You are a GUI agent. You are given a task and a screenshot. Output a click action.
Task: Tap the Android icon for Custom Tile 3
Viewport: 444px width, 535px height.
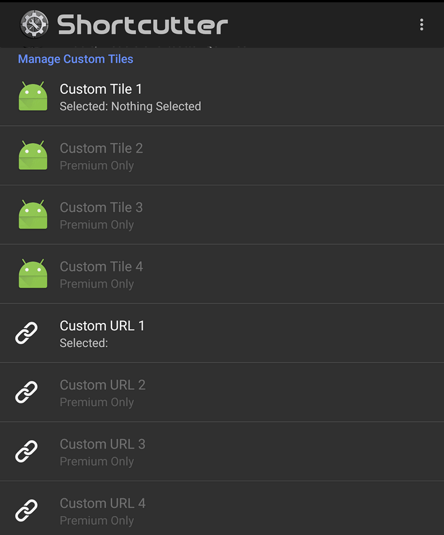pos(33,214)
